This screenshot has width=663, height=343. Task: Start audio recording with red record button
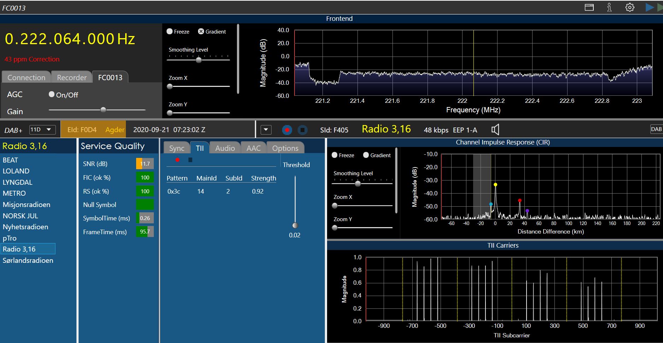[x=287, y=130]
